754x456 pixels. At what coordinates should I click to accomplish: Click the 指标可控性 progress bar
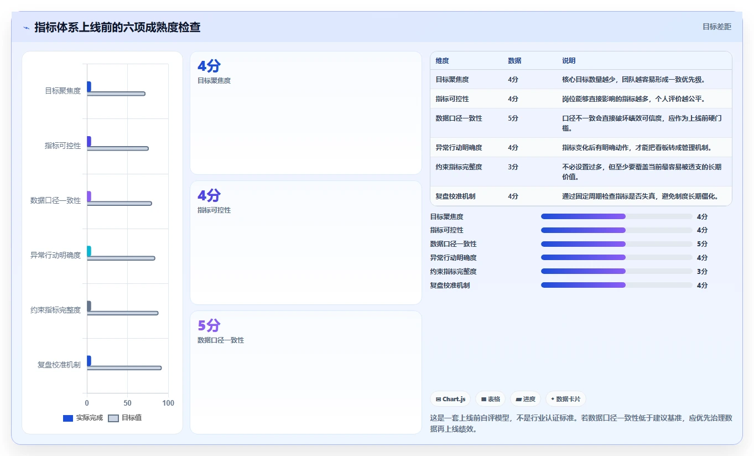point(617,230)
